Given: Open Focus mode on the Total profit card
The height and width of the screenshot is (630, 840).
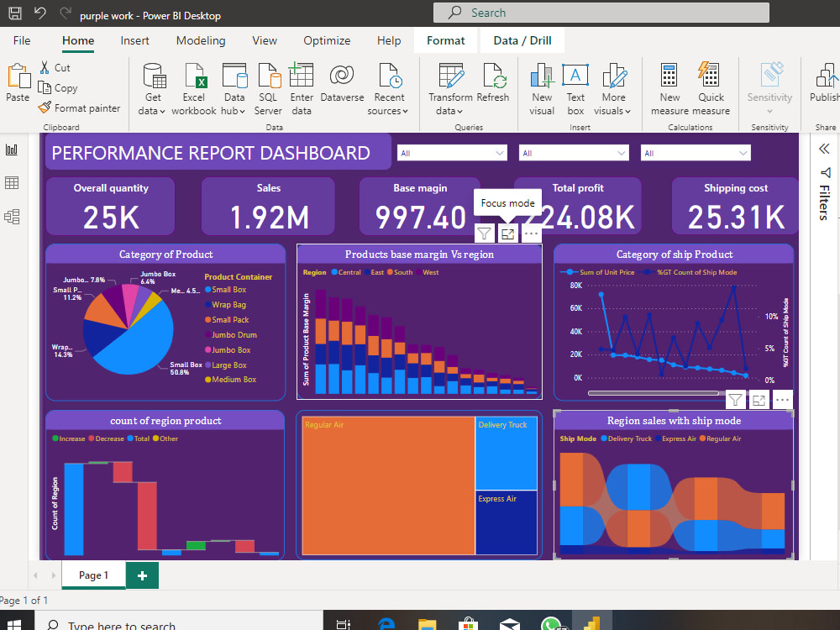Looking at the screenshot, I should pos(507,234).
